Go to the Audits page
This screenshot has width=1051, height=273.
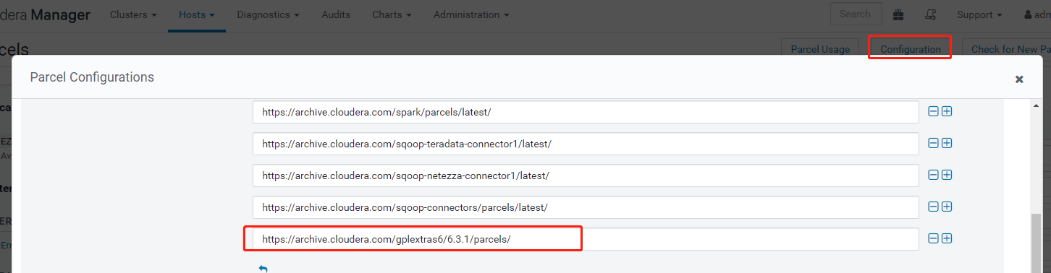[x=336, y=14]
